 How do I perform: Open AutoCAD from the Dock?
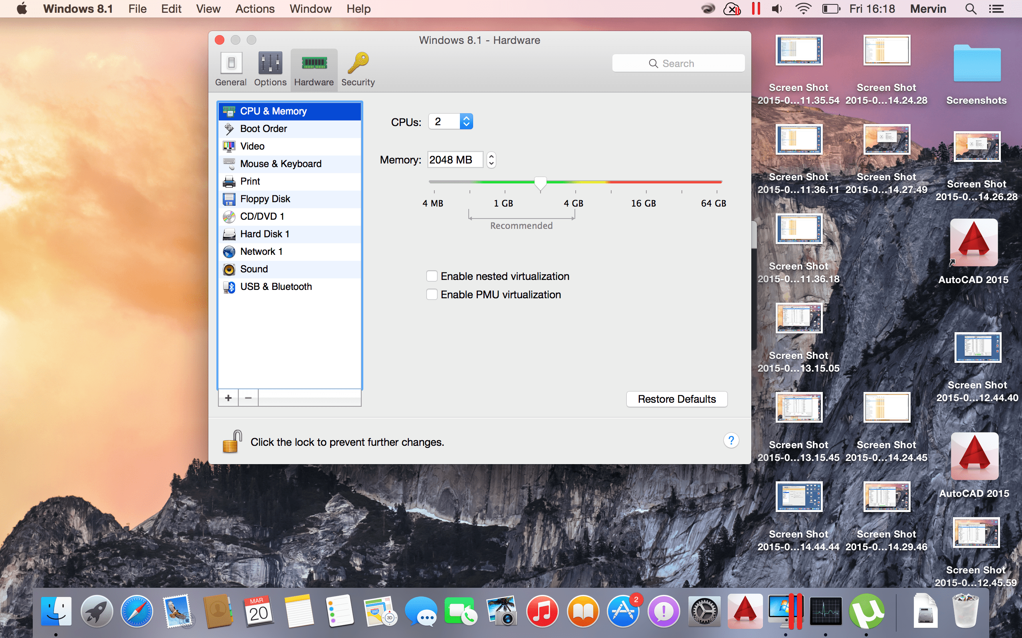click(745, 611)
